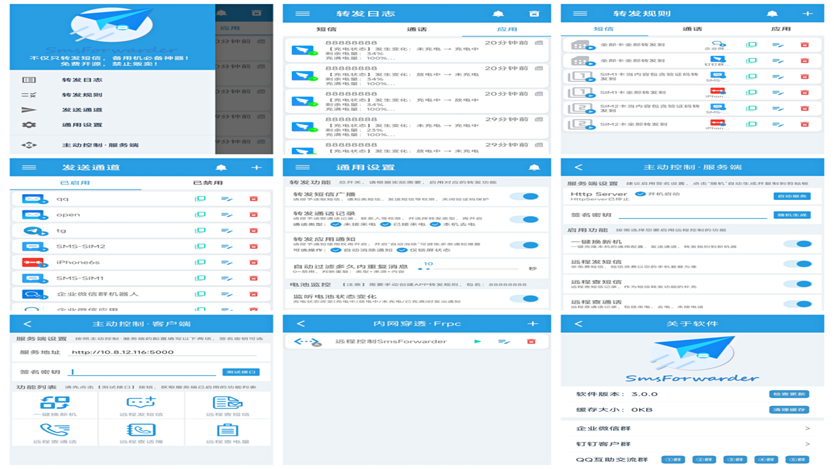The image size is (834, 469).
Task: Click the 清理缓存 button
Action: pyautogui.click(x=789, y=410)
